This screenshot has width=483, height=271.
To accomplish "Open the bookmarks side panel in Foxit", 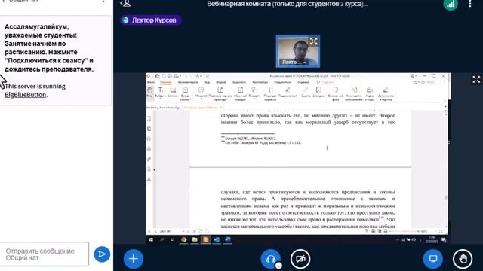I will [x=149, y=119].
